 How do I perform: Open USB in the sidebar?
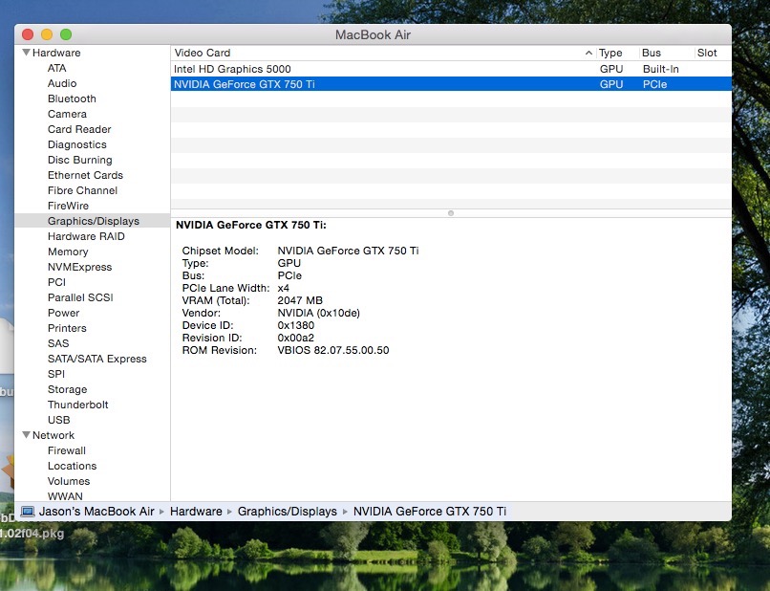[59, 420]
